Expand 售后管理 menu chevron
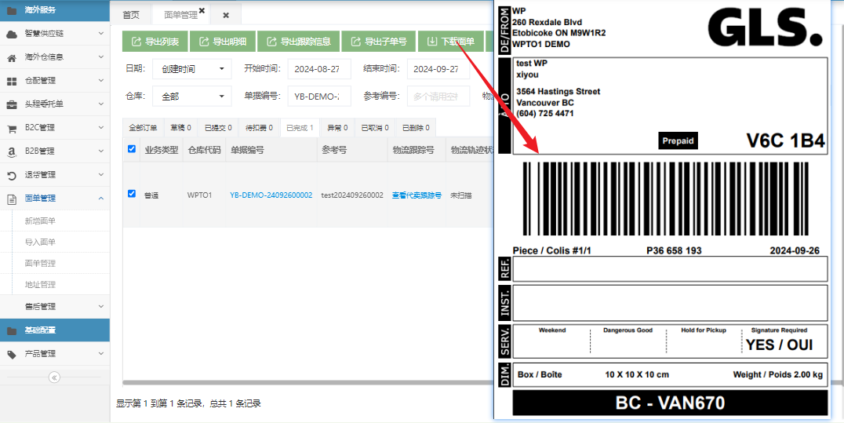The image size is (844, 423). pos(101,307)
